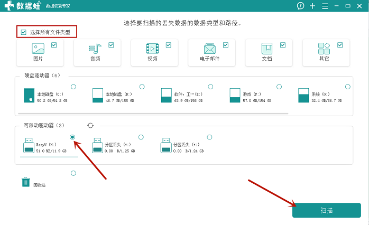This screenshot has height=225, width=369.
Task: Select the 本地磁盘 (D:) radio button
Action: (142, 87)
